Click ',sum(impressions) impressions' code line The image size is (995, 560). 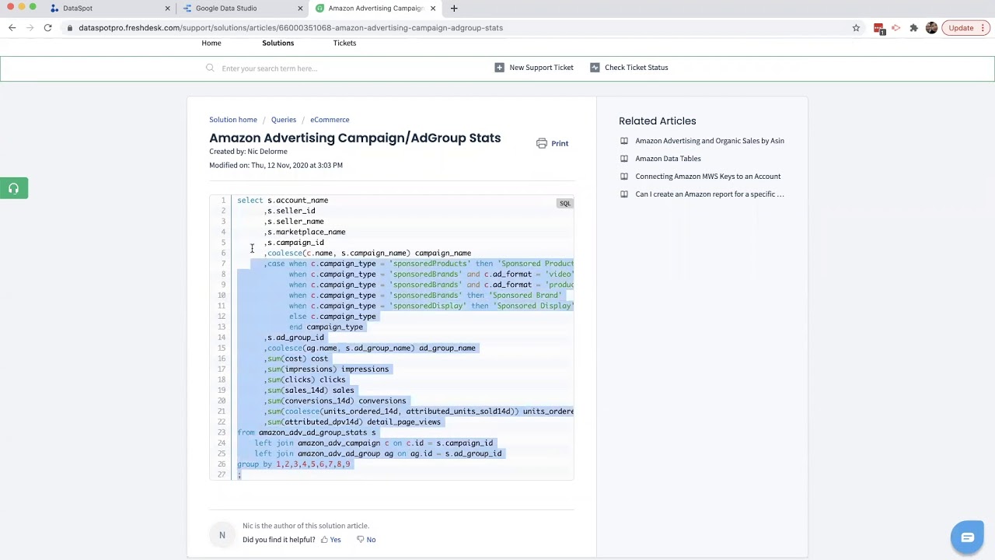click(326, 369)
